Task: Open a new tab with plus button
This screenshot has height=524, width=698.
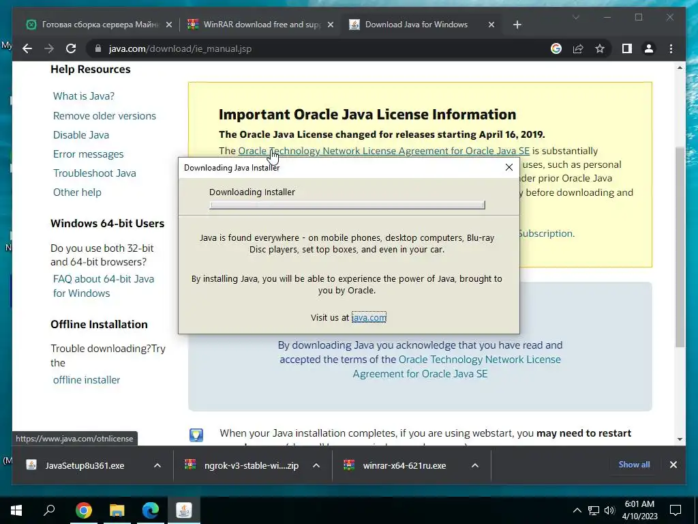Action: point(517,25)
